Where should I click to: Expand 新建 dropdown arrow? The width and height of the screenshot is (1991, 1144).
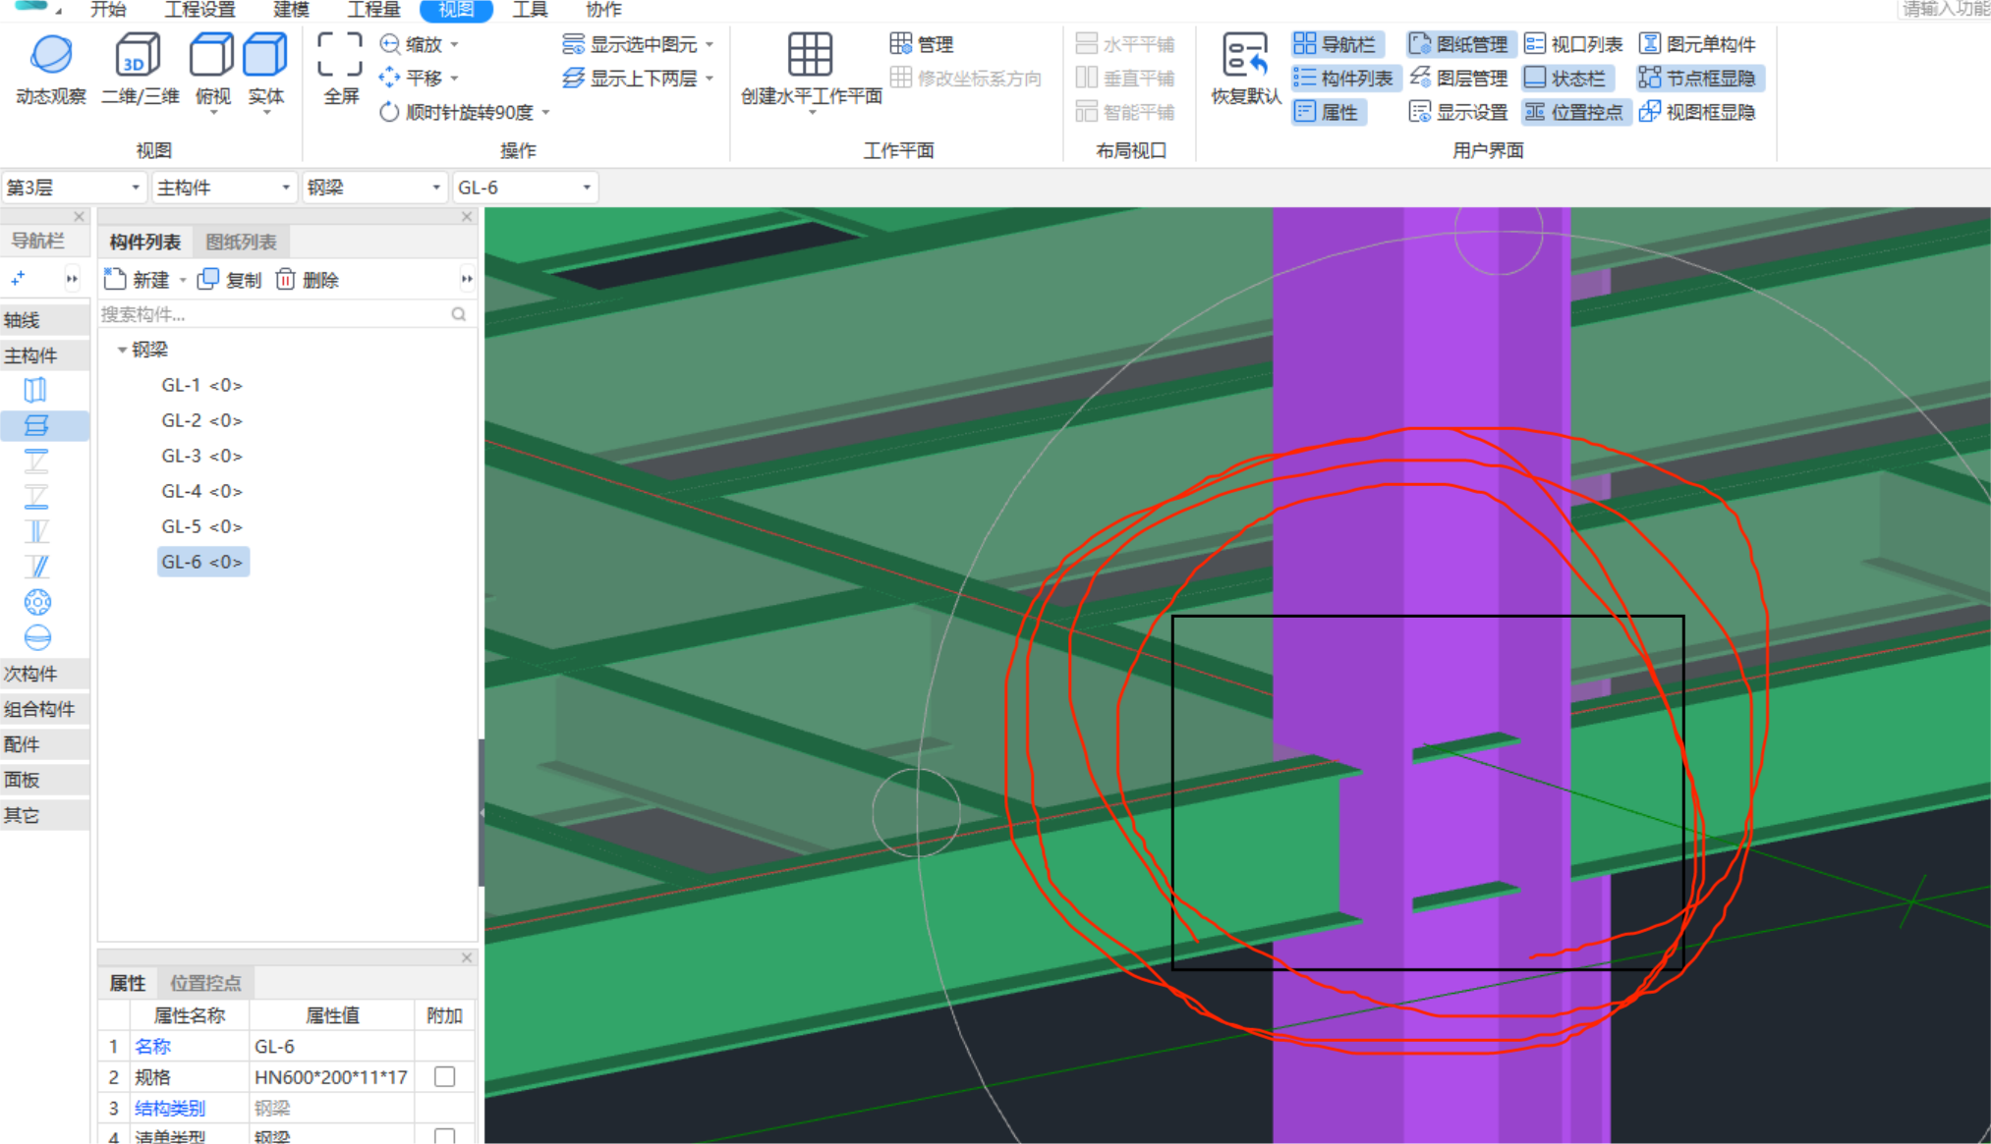[183, 281]
